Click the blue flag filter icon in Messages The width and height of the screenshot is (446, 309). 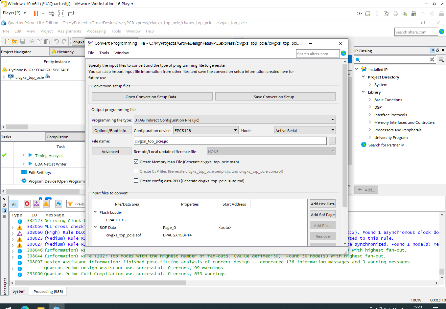59,204
